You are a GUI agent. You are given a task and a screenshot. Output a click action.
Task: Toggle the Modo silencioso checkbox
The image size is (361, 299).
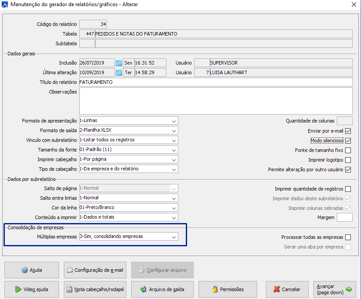(x=348, y=141)
